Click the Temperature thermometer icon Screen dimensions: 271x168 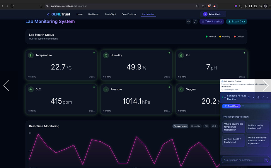point(31,55)
